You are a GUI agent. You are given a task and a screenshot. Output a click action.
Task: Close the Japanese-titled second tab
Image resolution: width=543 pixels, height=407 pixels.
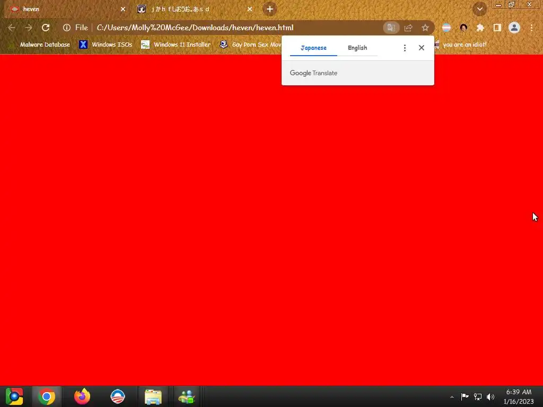(250, 9)
